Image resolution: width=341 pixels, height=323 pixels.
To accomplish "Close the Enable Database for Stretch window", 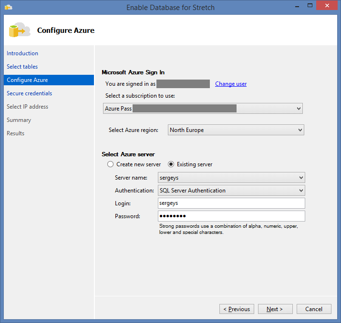I will (327, 6).
